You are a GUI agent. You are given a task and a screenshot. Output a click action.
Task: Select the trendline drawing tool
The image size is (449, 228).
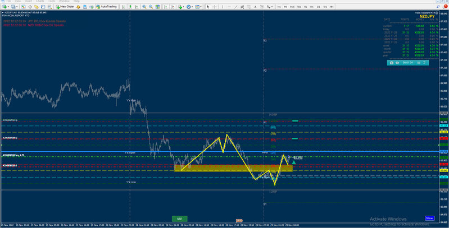pos(235,7)
